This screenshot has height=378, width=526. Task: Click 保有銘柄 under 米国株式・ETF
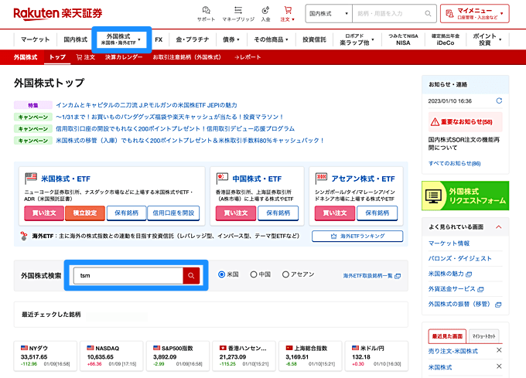[126, 213]
